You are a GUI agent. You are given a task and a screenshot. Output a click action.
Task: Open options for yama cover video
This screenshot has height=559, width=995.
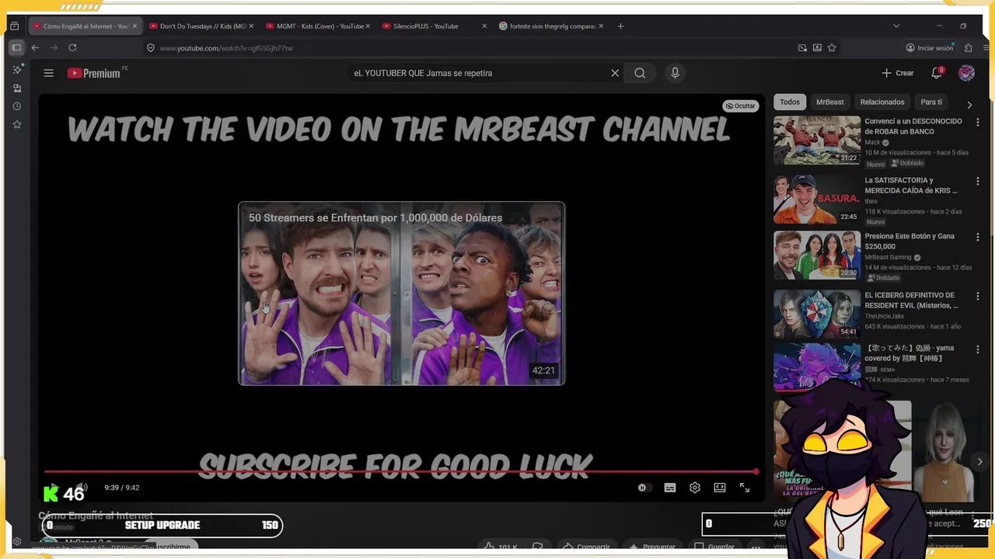click(x=978, y=349)
